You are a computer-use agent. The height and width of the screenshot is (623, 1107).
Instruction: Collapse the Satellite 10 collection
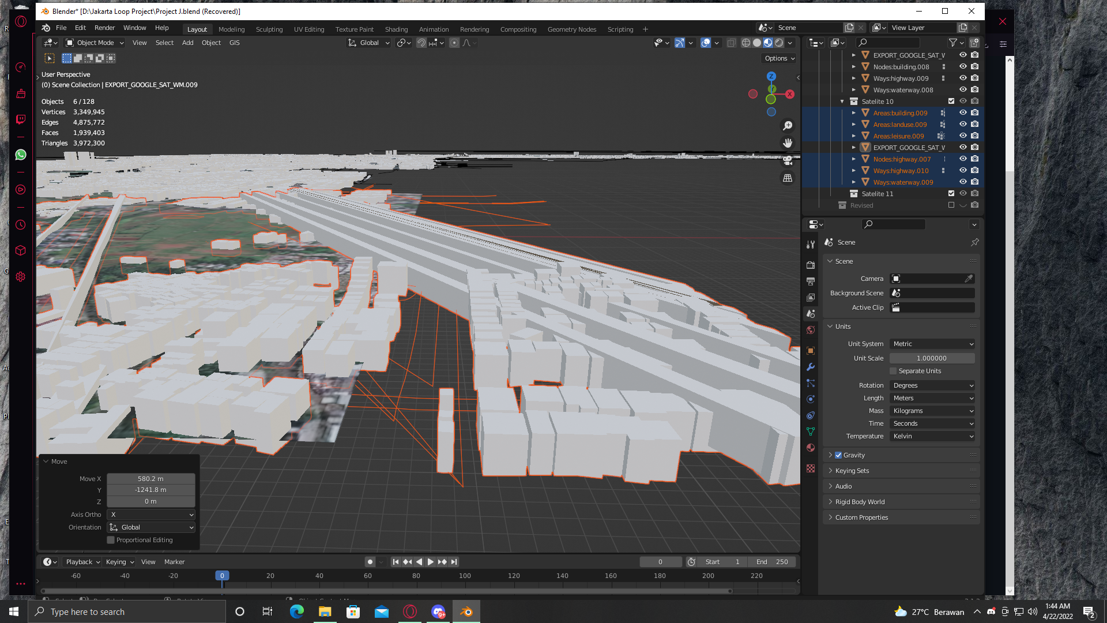[842, 102]
